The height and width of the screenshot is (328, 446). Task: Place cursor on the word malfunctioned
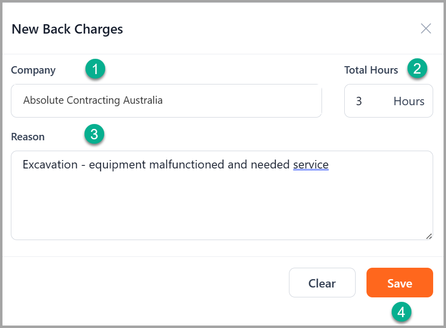187,164
